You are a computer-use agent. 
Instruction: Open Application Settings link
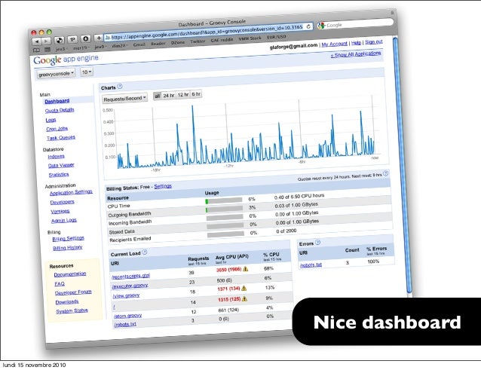(71, 192)
